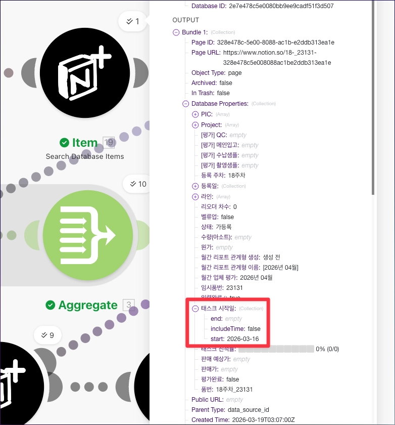The width and height of the screenshot is (395, 425).
Task: Click Search Database Items subtitle
Action: 85,156
